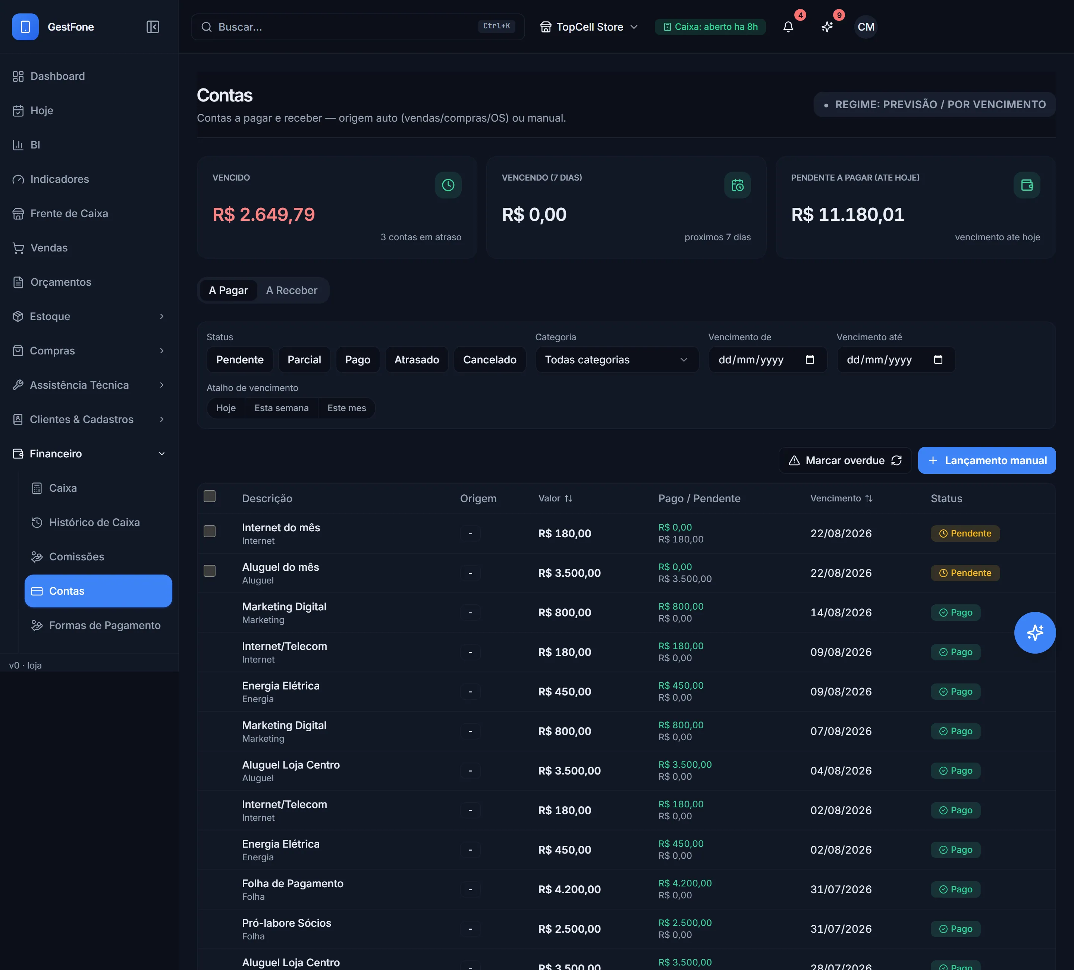Screen dimensions: 1074x970
Task: Click Lançamento manual button
Action: click(987, 460)
